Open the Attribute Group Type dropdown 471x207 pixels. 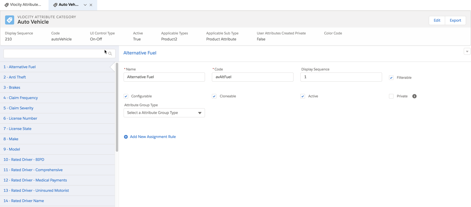coord(164,113)
